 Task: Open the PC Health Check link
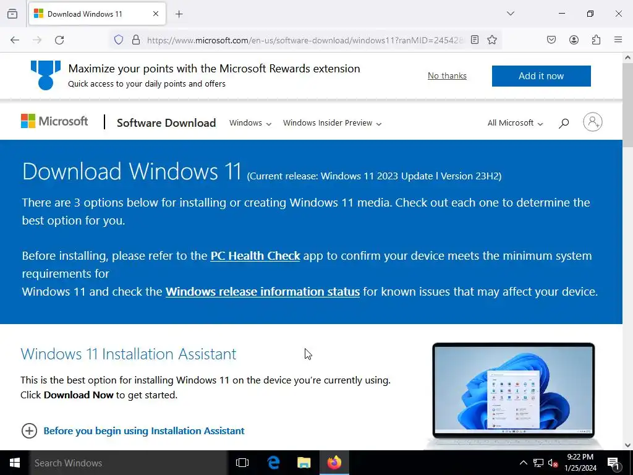click(x=255, y=255)
